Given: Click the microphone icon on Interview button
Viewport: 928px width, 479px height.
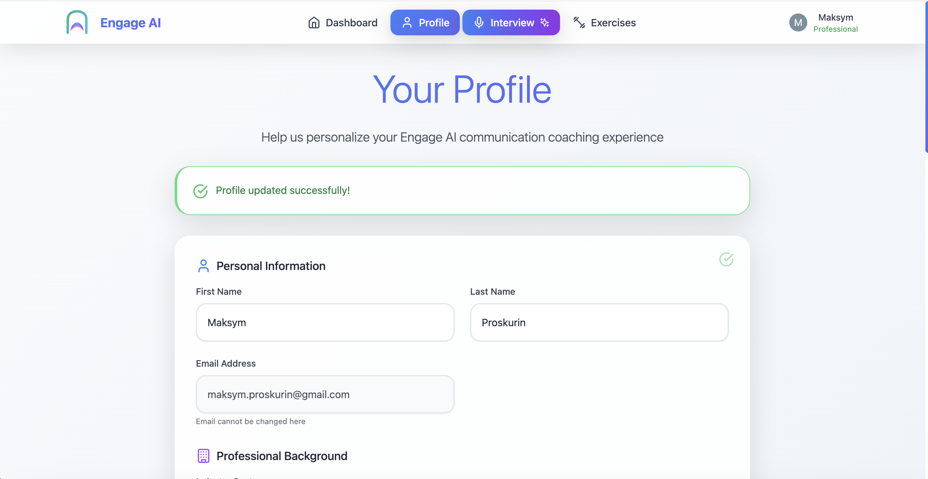Looking at the screenshot, I should 479,23.
